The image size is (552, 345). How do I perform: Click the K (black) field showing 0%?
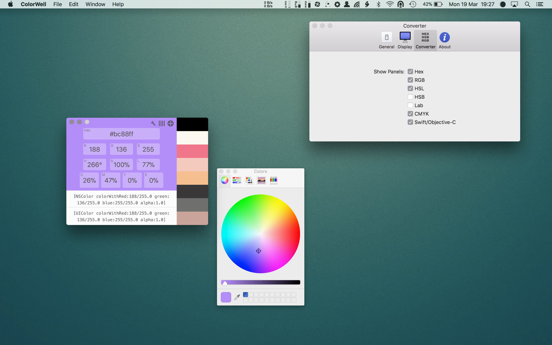point(154,180)
